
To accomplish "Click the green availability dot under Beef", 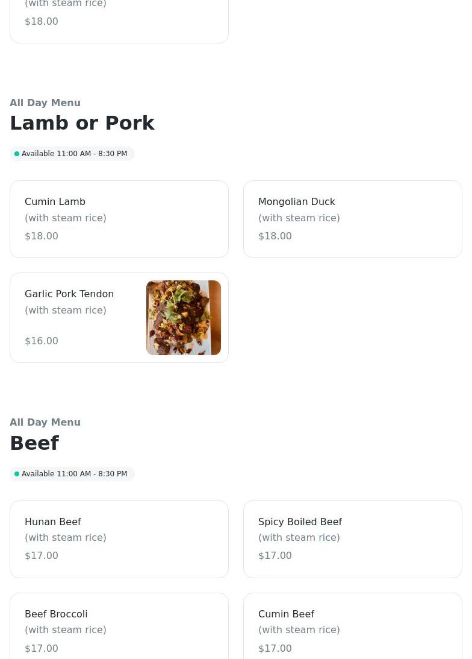I will (17, 474).
